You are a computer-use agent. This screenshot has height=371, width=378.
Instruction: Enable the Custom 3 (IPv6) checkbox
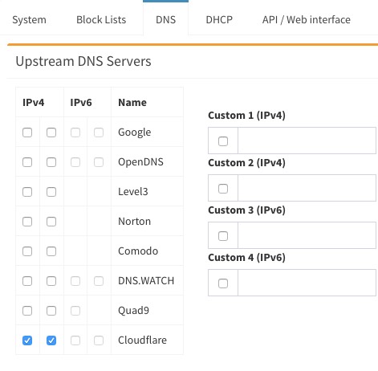[223, 236]
